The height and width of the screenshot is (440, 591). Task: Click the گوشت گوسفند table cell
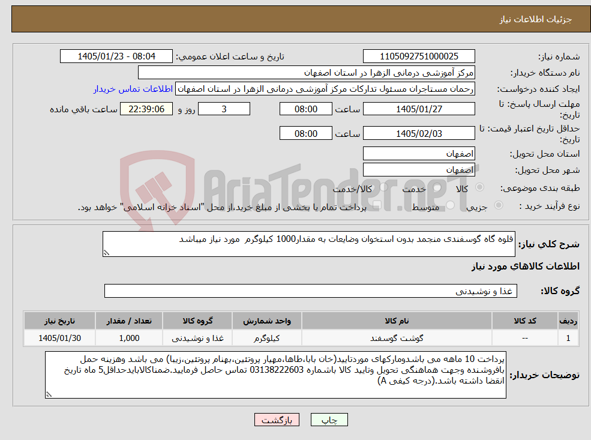(x=397, y=338)
